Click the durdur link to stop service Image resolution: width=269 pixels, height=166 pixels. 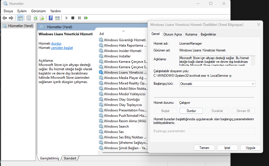pyautogui.click(x=56, y=43)
